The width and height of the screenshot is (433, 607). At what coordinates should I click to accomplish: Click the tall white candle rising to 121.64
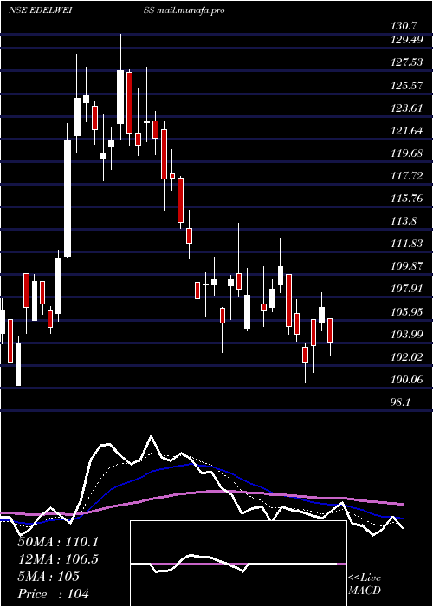[x=68, y=199]
